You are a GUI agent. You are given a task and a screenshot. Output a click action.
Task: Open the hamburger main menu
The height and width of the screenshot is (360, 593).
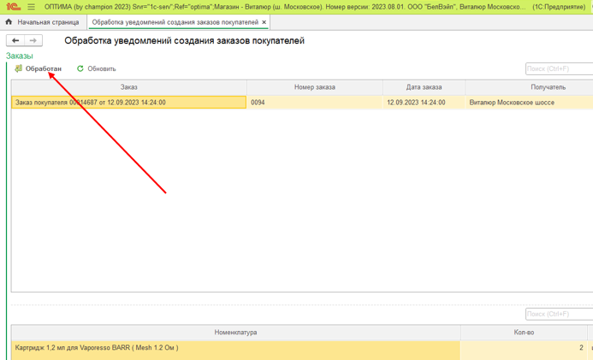pyautogui.click(x=32, y=6)
